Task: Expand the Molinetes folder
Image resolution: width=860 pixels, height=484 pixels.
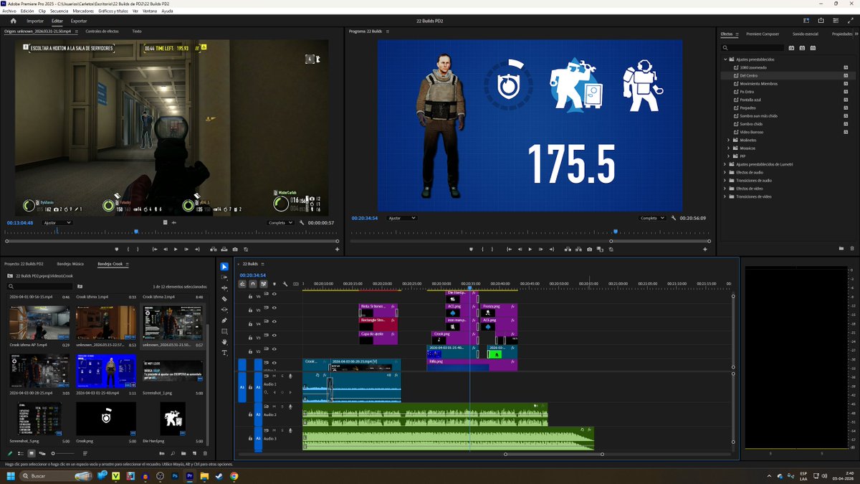Action: (728, 140)
